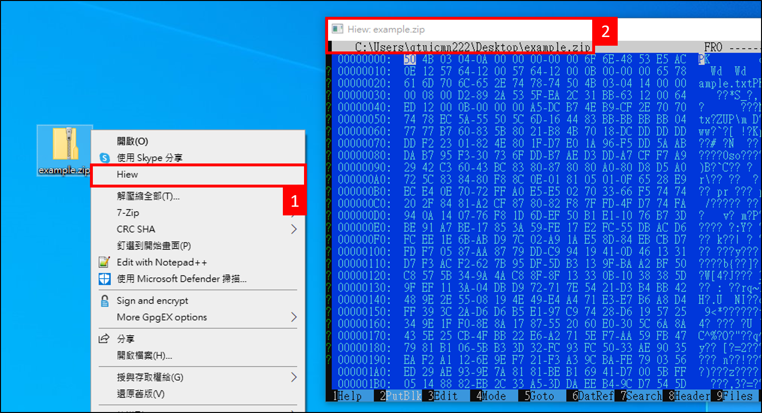Expand the 授與存取權給 submenu arrow
762x413 pixels.
point(293,377)
